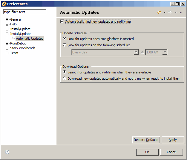
Task: Choose Search for updates and notify option
Action: [x=65, y=72]
